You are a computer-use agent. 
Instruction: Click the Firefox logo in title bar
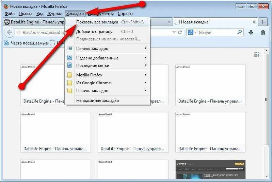(6, 6)
